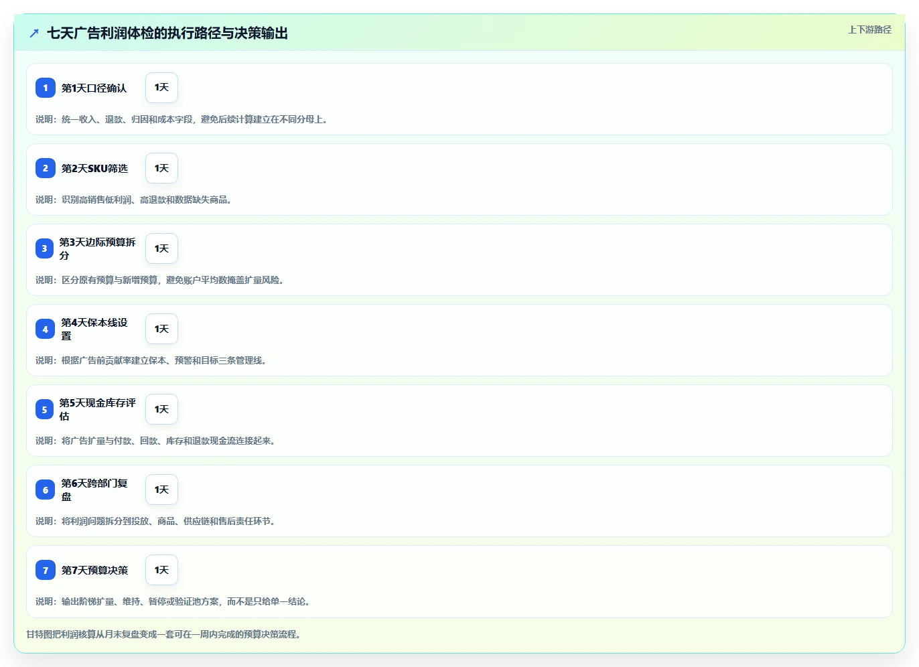Click step number badge 7
Image resolution: width=919 pixels, height=667 pixels.
click(x=46, y=570)
